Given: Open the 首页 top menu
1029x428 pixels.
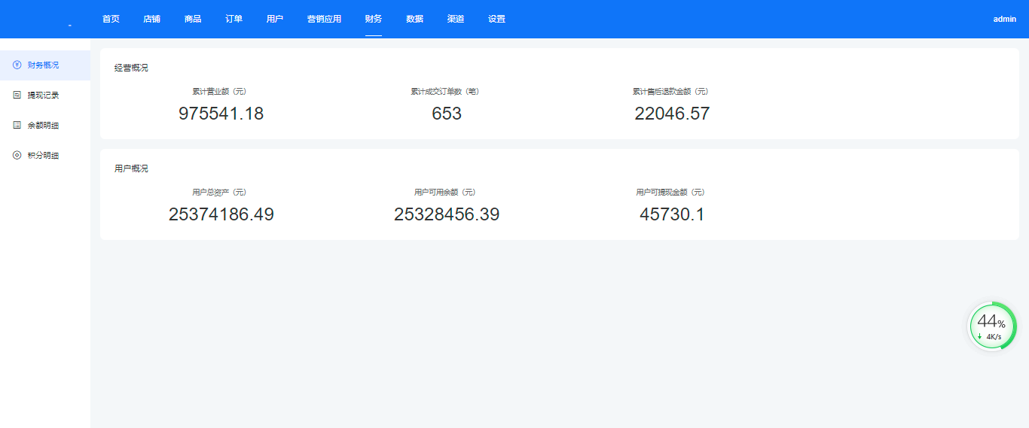Looking at the screenshot, I should click(x=111, y=19).
